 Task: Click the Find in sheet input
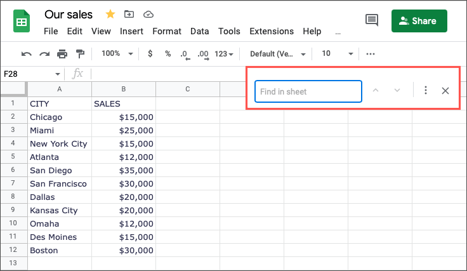pos(308,91)
